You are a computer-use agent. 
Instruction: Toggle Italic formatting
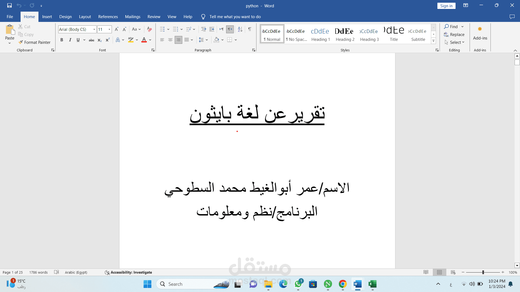coord(70,40)
